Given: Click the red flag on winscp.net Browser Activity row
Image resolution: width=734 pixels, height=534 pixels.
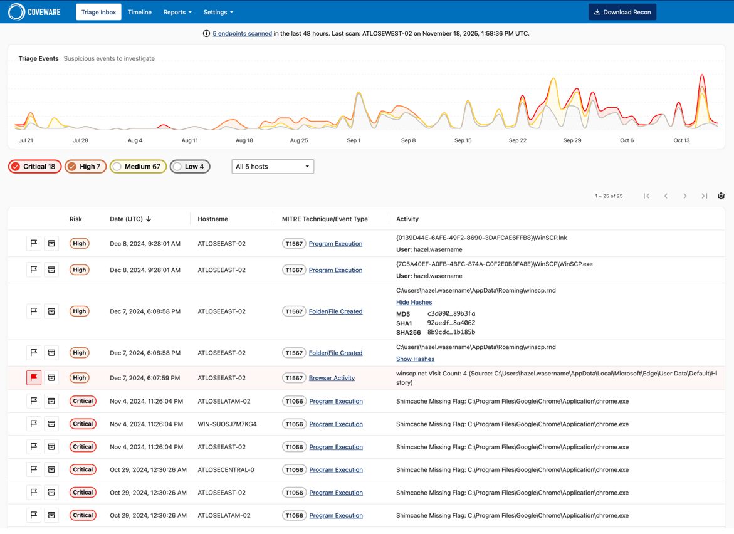Looking at the screenshot, I should pyautogui.click(x=34, y=378).
